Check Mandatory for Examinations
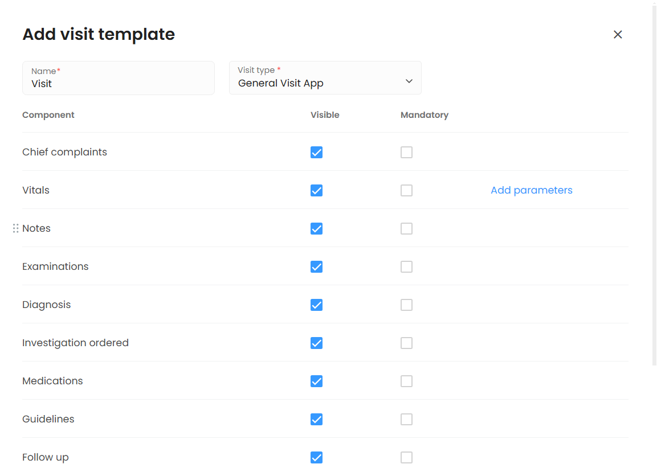The height and width of the screenshot is (468, 657). coord(406,267)
